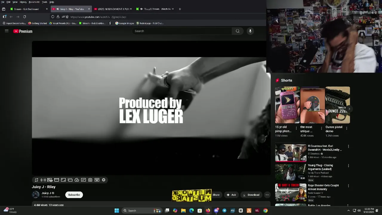The image size is (382, 215).
Task: Open keyboard shortcuts icon below video
Action: (97, 180)
